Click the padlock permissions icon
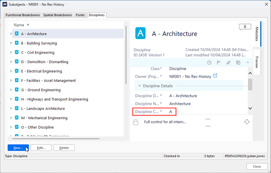This screenshot has height=173, width=271. 136,122
